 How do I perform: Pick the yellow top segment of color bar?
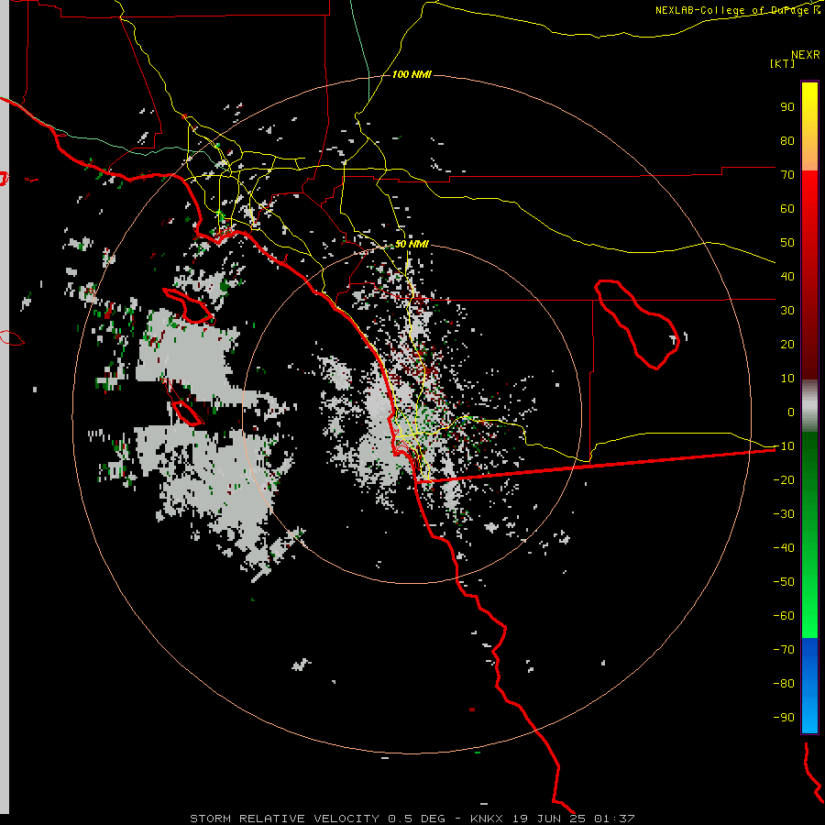point(809,126)
